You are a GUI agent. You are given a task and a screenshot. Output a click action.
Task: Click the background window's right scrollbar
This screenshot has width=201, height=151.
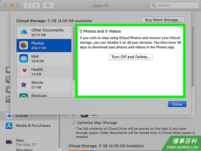point(193,56)
